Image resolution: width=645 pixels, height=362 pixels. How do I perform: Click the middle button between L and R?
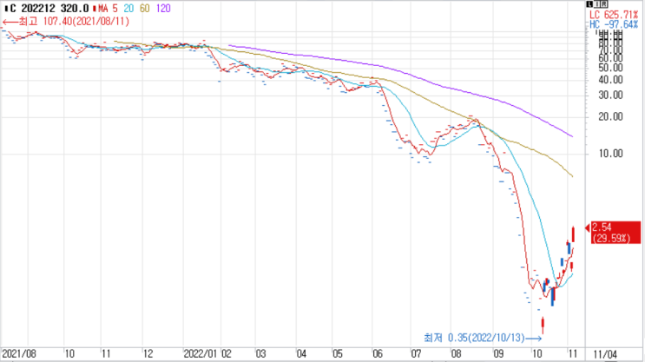pos(597,4)
